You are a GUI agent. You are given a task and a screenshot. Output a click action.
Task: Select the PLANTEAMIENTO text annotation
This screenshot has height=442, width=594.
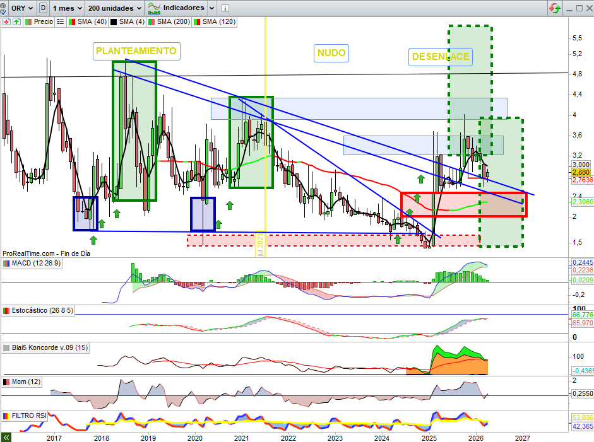[x=136, y=51]
